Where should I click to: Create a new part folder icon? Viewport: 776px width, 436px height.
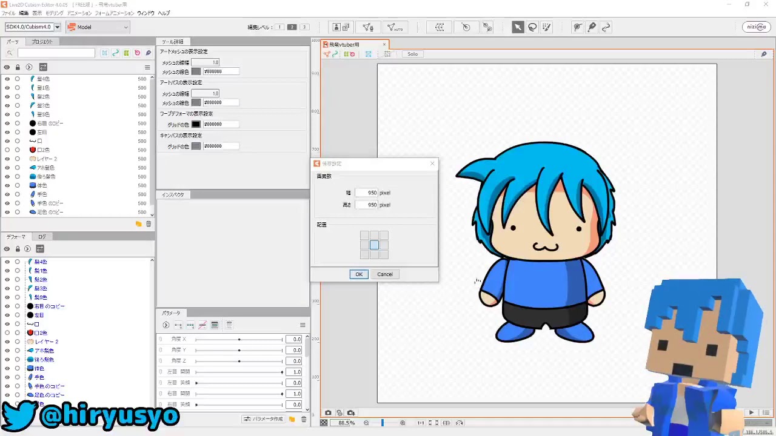(x=138, y=224)
